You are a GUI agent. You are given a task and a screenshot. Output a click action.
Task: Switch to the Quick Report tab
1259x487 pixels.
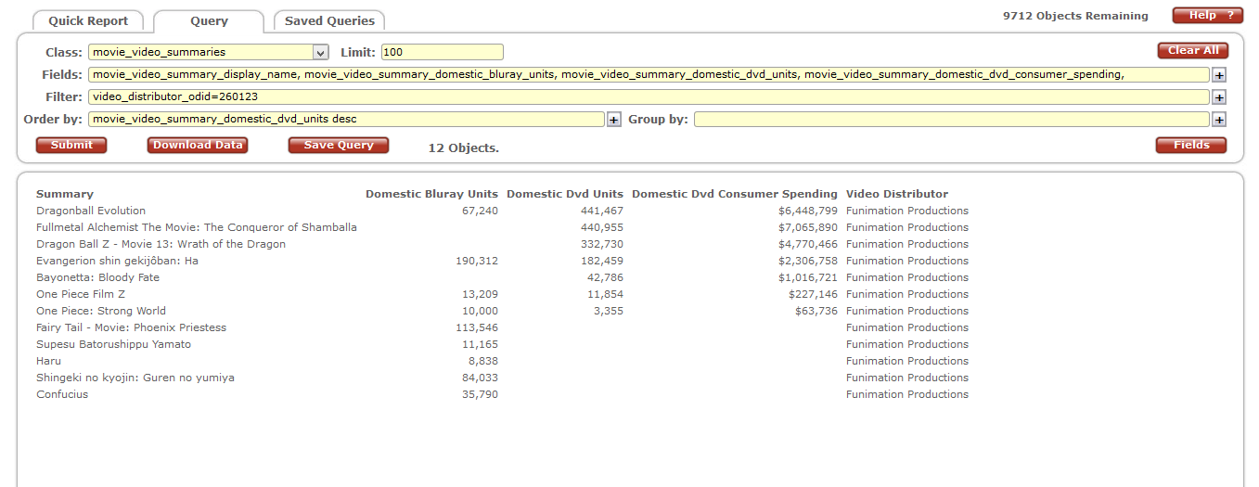[88, 20]
